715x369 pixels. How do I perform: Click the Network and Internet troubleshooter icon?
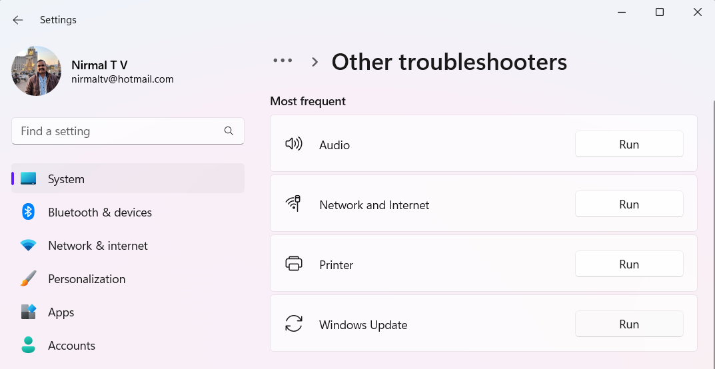pos(294,204)
